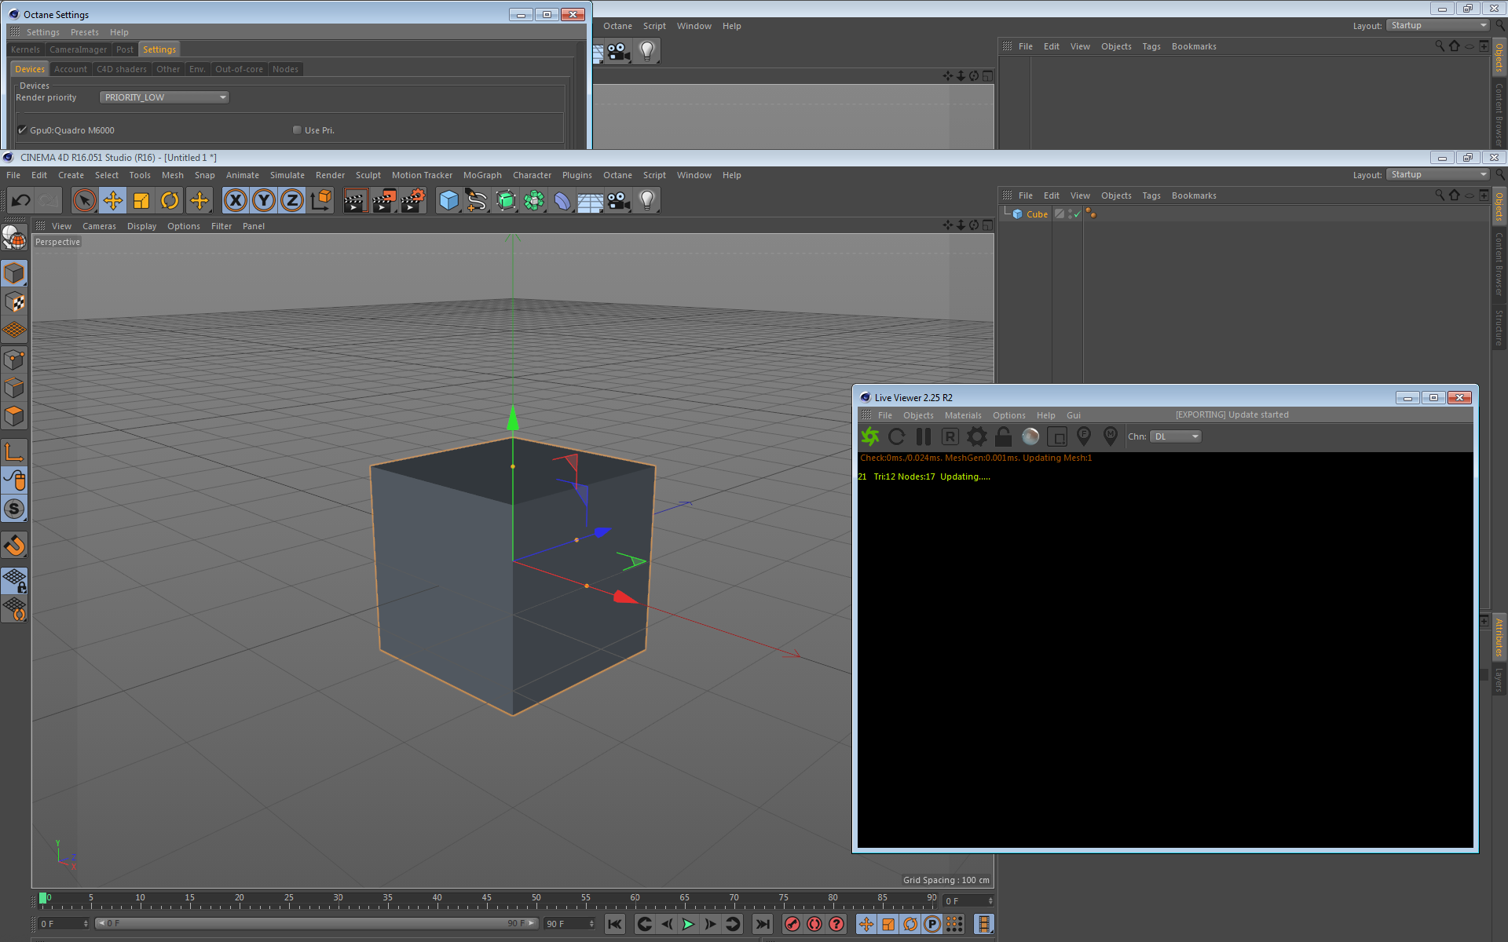Screen dimensions: 1508x942
Task: Uncheck Gpu0:Quadro M6000 device
Action: click(23, 130)
